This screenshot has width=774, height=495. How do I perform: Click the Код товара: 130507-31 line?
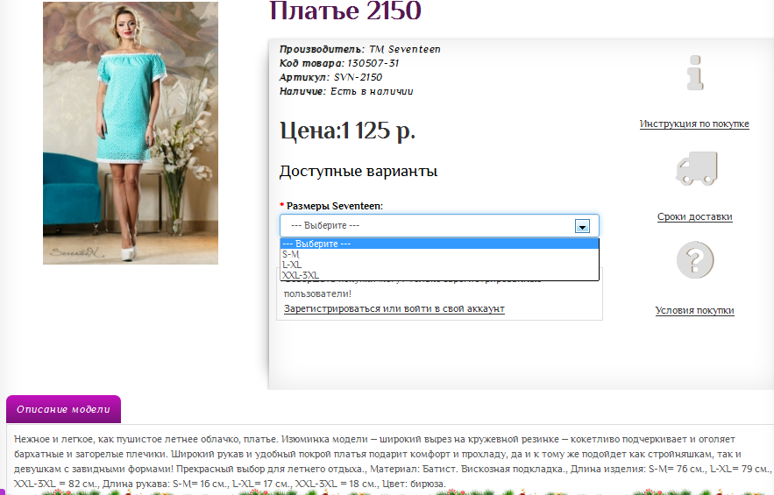(339, 63)
